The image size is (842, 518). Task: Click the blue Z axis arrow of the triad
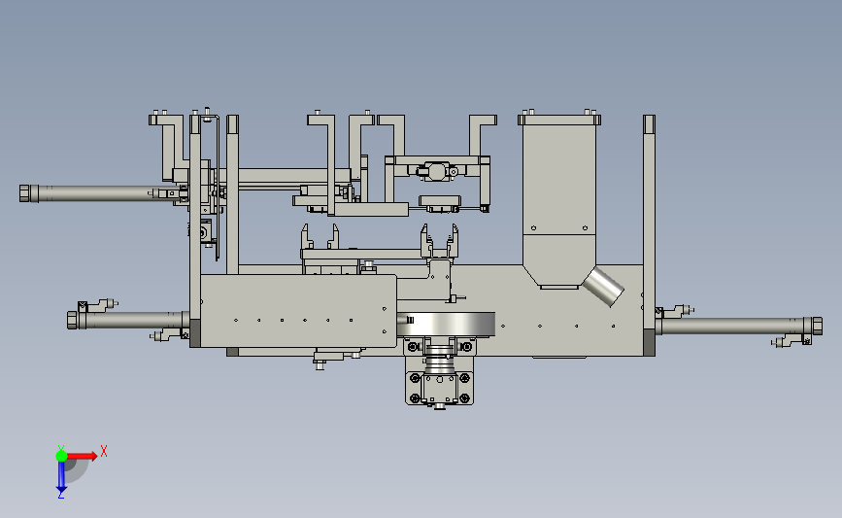[61, 476]
